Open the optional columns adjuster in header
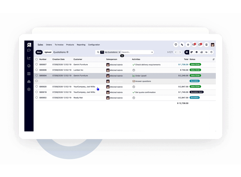 [214, 59]
